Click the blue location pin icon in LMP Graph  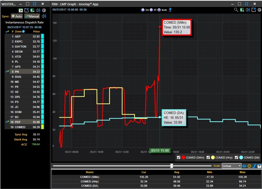point(170,10)
